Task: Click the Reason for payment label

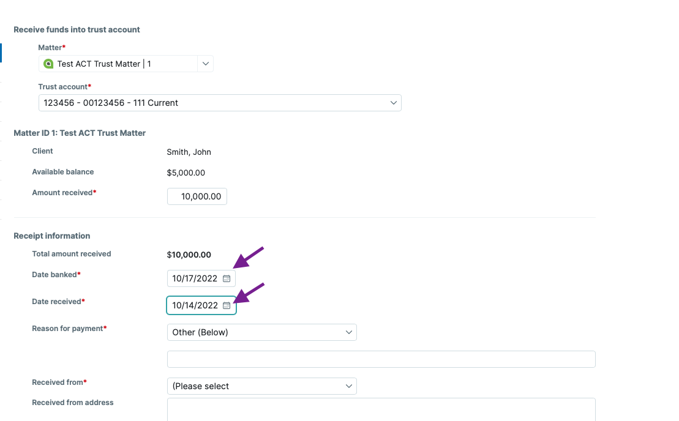Action: (69, 329)
